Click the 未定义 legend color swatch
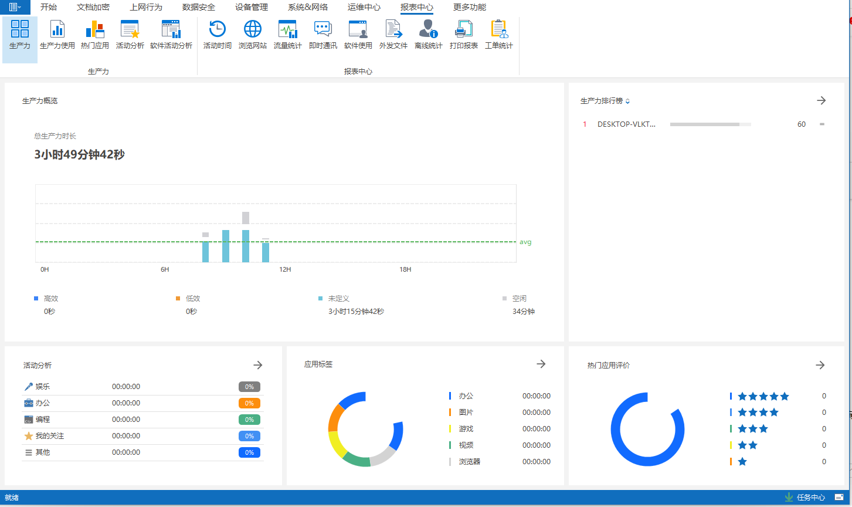The image size is (852, 507). (x=320, y=299)
